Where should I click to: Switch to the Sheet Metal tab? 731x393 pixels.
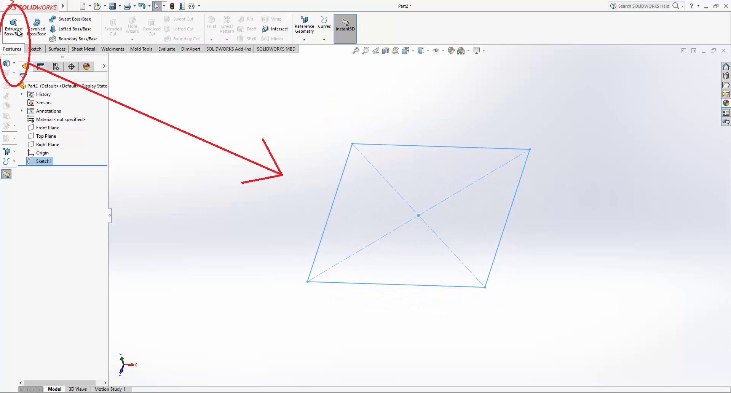click(x=83, y=49)
